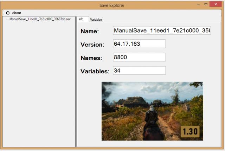Click the Version: label
Screen dimensions: 225x151
(92, 45)
